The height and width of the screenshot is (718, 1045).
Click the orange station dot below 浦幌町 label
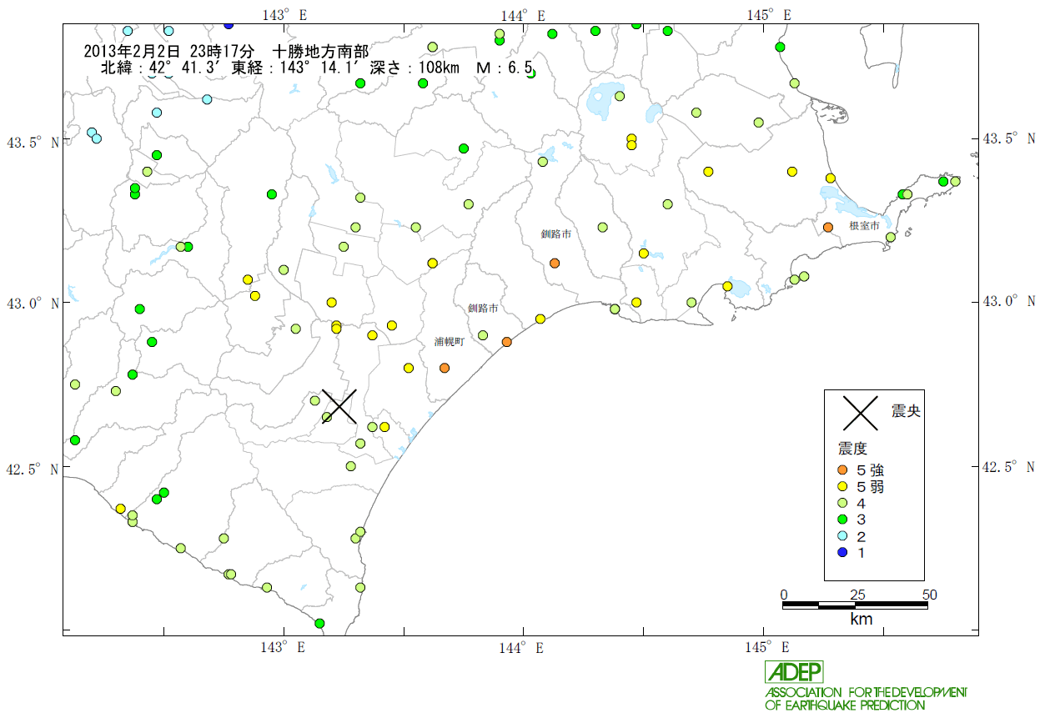tap(445, 368)
